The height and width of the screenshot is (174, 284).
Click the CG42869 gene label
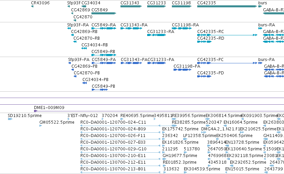(x=81, y=10)
